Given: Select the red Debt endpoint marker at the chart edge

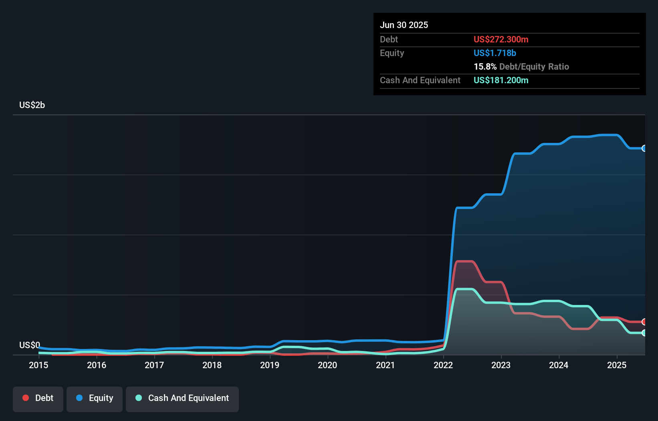Looking at the screenshot, I should point(644,322).
